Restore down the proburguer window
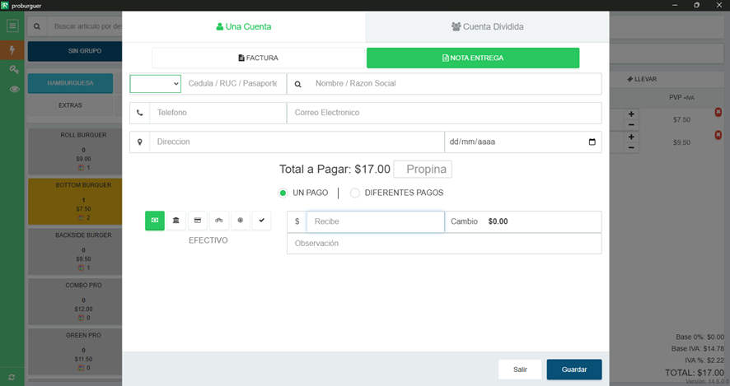The image size is (730, 386). pos(696,5)
